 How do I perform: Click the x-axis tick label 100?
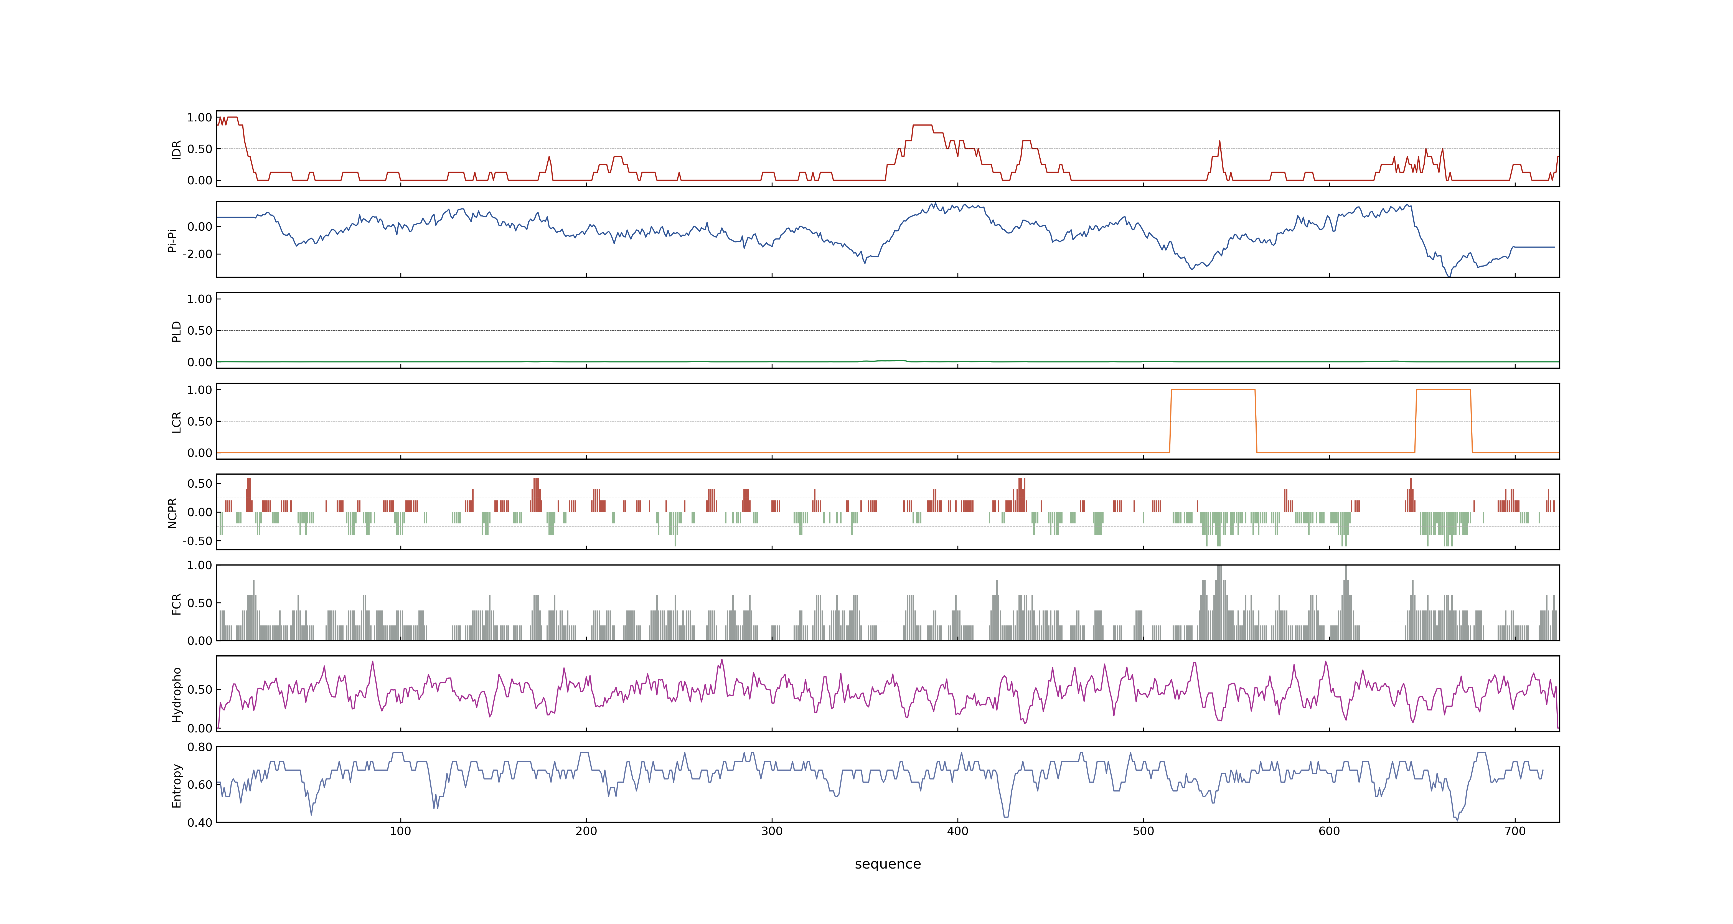coord(400,831)
